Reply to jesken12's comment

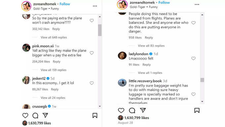[x=55, y=89]
